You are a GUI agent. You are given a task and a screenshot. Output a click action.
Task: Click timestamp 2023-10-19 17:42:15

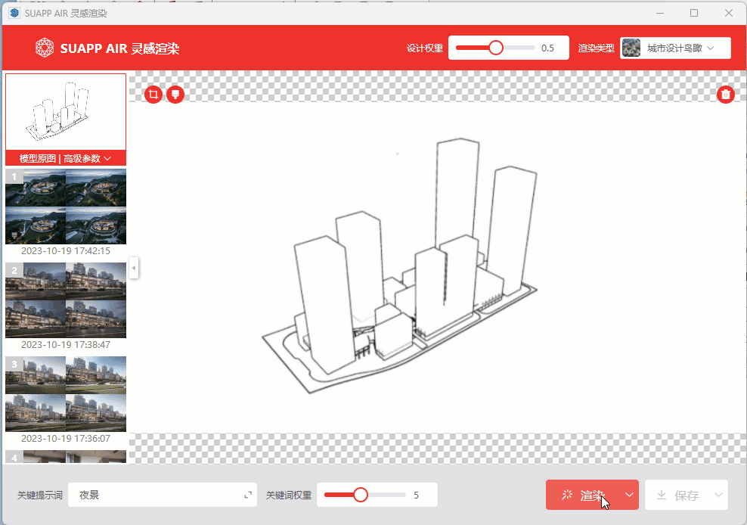coord(66,251)
